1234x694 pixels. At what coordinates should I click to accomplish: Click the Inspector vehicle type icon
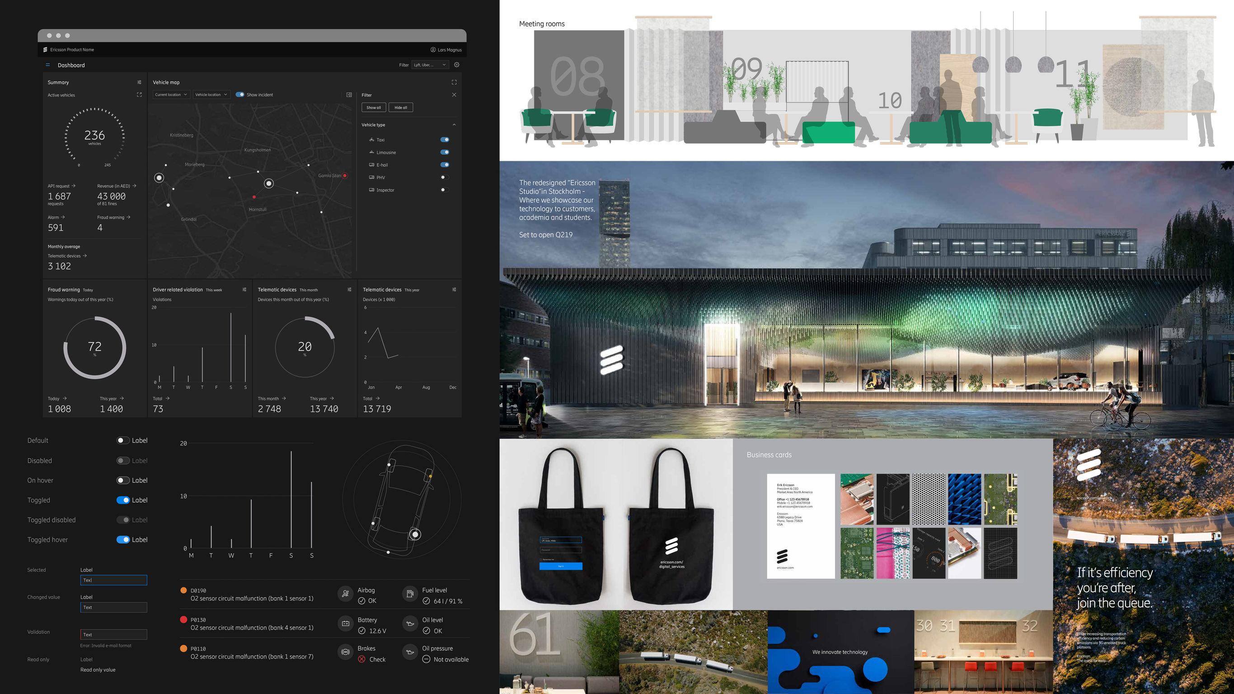[x=372, y=190]
